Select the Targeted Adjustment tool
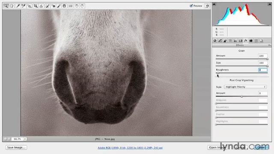The image size is (274, 154). coord(30,6)
